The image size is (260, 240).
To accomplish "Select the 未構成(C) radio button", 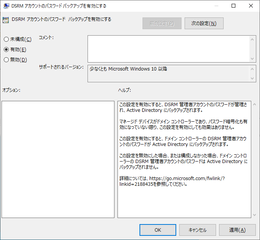I will 6,39.
